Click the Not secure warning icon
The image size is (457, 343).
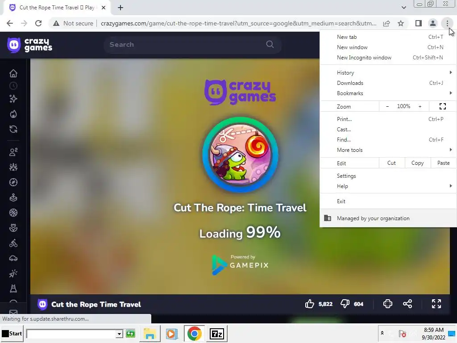coord(56,23)
